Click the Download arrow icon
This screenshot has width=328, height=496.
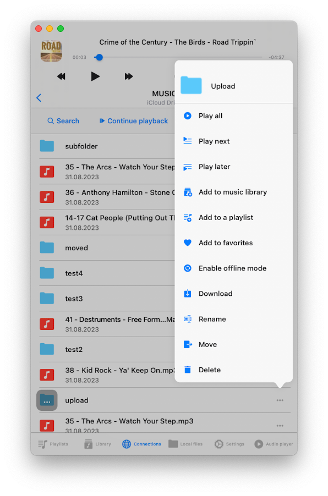(x=188, y=294)
